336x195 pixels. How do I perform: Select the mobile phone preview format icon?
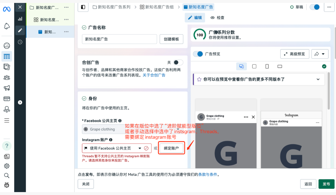(267, 66)
